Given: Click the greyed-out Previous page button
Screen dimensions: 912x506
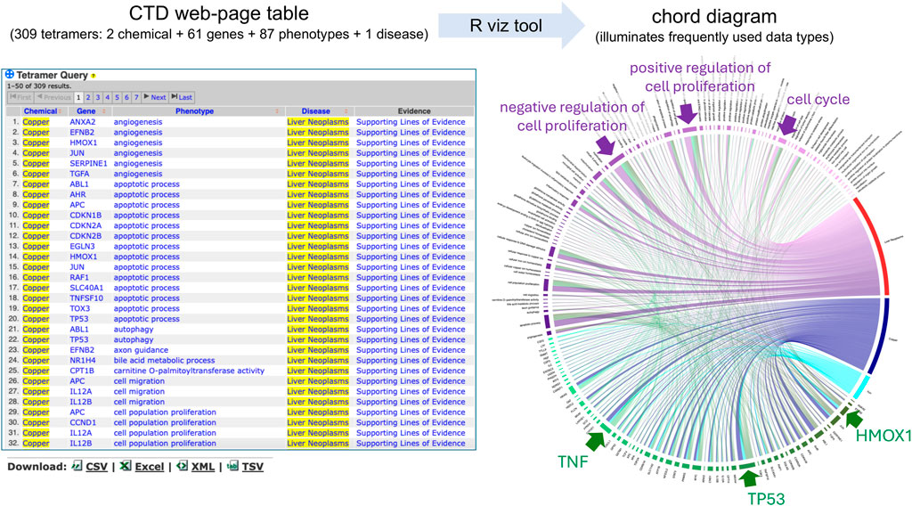Looking at the screenshot, I should (53, 97).
